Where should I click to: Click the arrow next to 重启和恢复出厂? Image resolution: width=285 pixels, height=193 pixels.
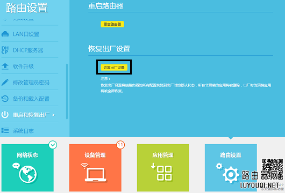(x=53, y=115)
